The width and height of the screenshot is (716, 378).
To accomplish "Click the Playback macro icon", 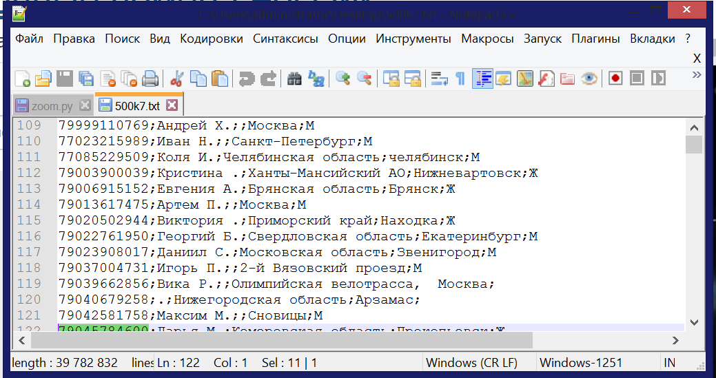I will [x=658, y=78].
